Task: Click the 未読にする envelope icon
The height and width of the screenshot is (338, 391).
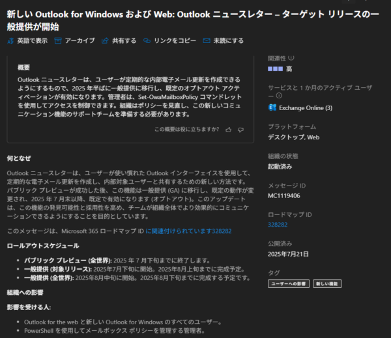Action: pyautogui.click(x=207, y=40)
